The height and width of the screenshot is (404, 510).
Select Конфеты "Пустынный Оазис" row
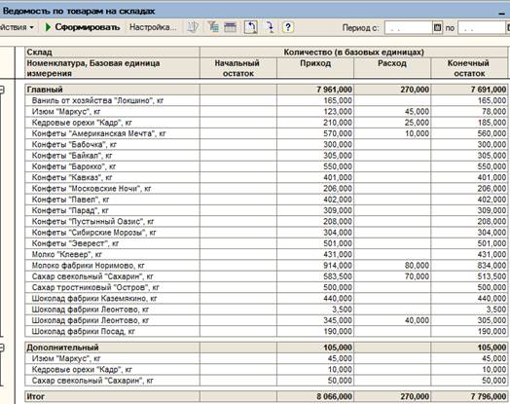pyautogui.click(x=266, y=222)
